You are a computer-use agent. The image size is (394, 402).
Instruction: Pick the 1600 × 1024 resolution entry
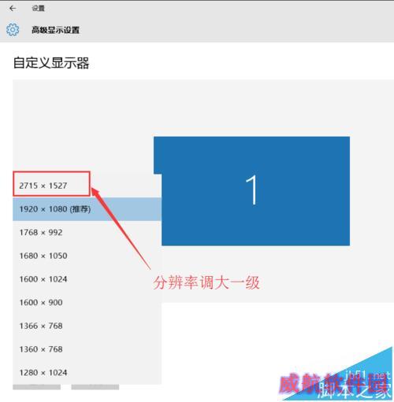[87, 279]
